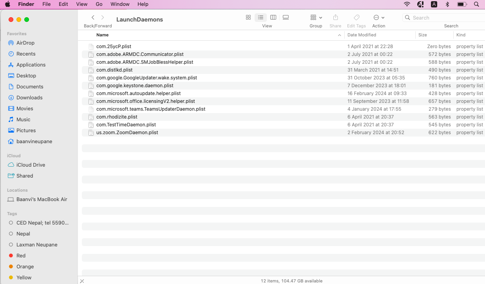Select com.25ycP.plist file icon
This screenshot has width=485, height=284.
pos(91,47)
